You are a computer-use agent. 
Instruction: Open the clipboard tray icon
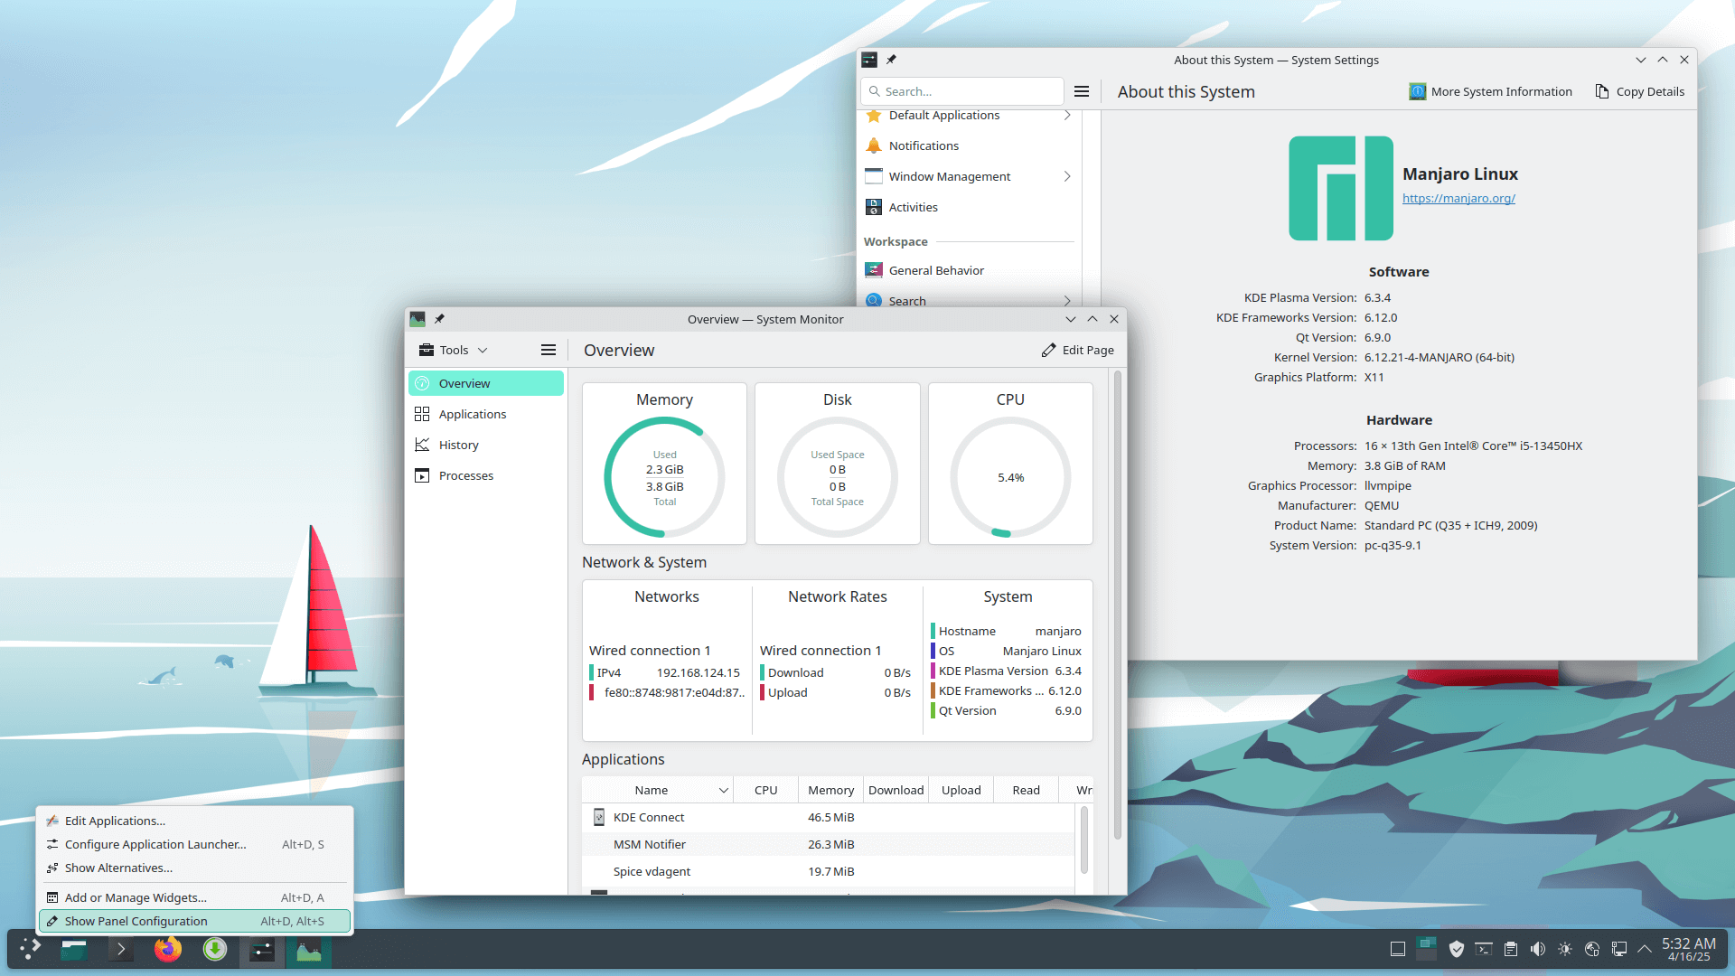(x=1510, y=949)
